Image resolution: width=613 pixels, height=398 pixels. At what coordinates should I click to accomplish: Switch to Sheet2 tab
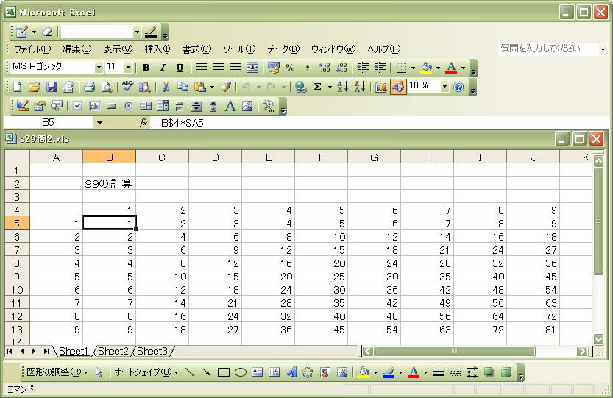tap(113, 351)
